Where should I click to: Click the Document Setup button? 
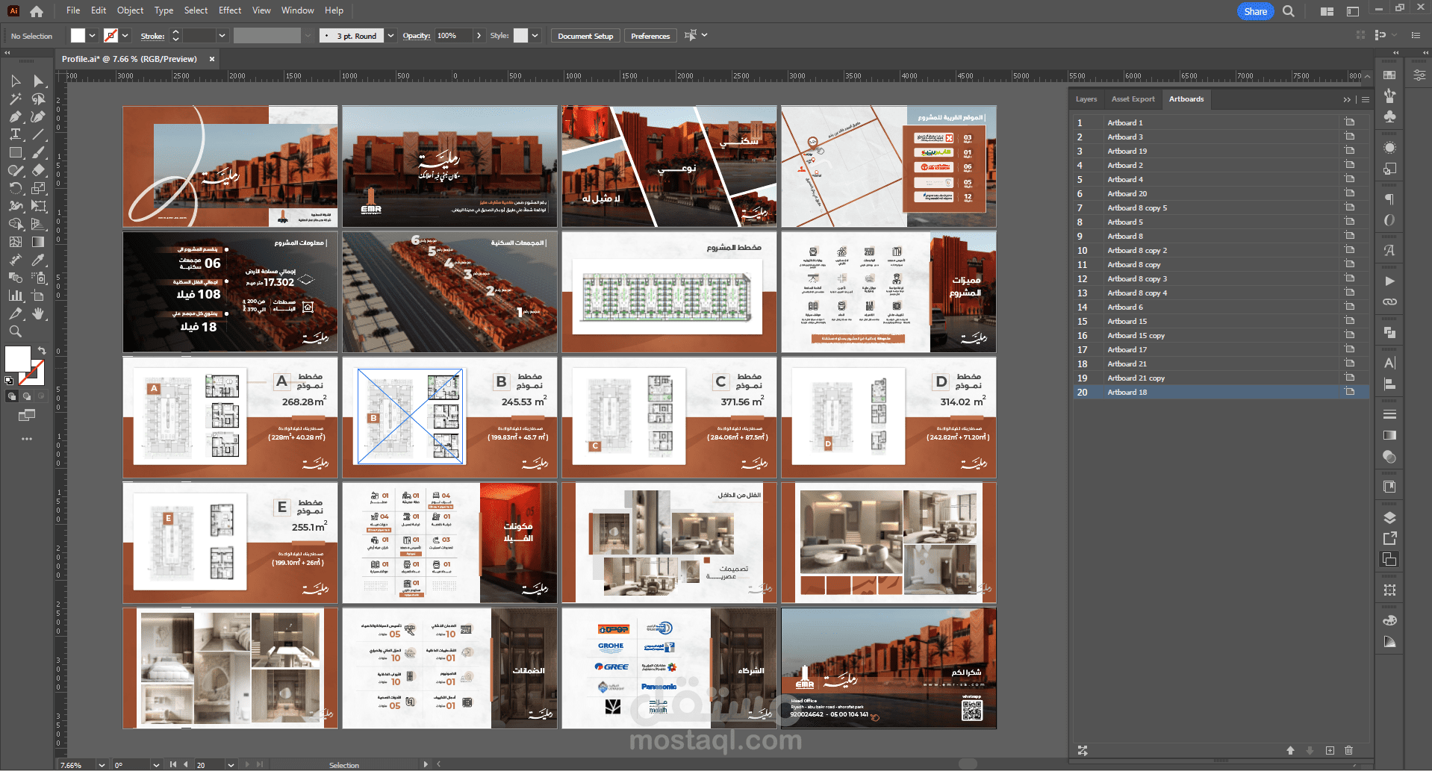tap(585, 36)
